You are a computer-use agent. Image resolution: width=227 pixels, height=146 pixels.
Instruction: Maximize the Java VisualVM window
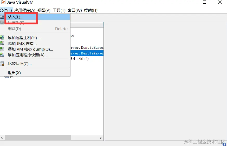point(205,2)
